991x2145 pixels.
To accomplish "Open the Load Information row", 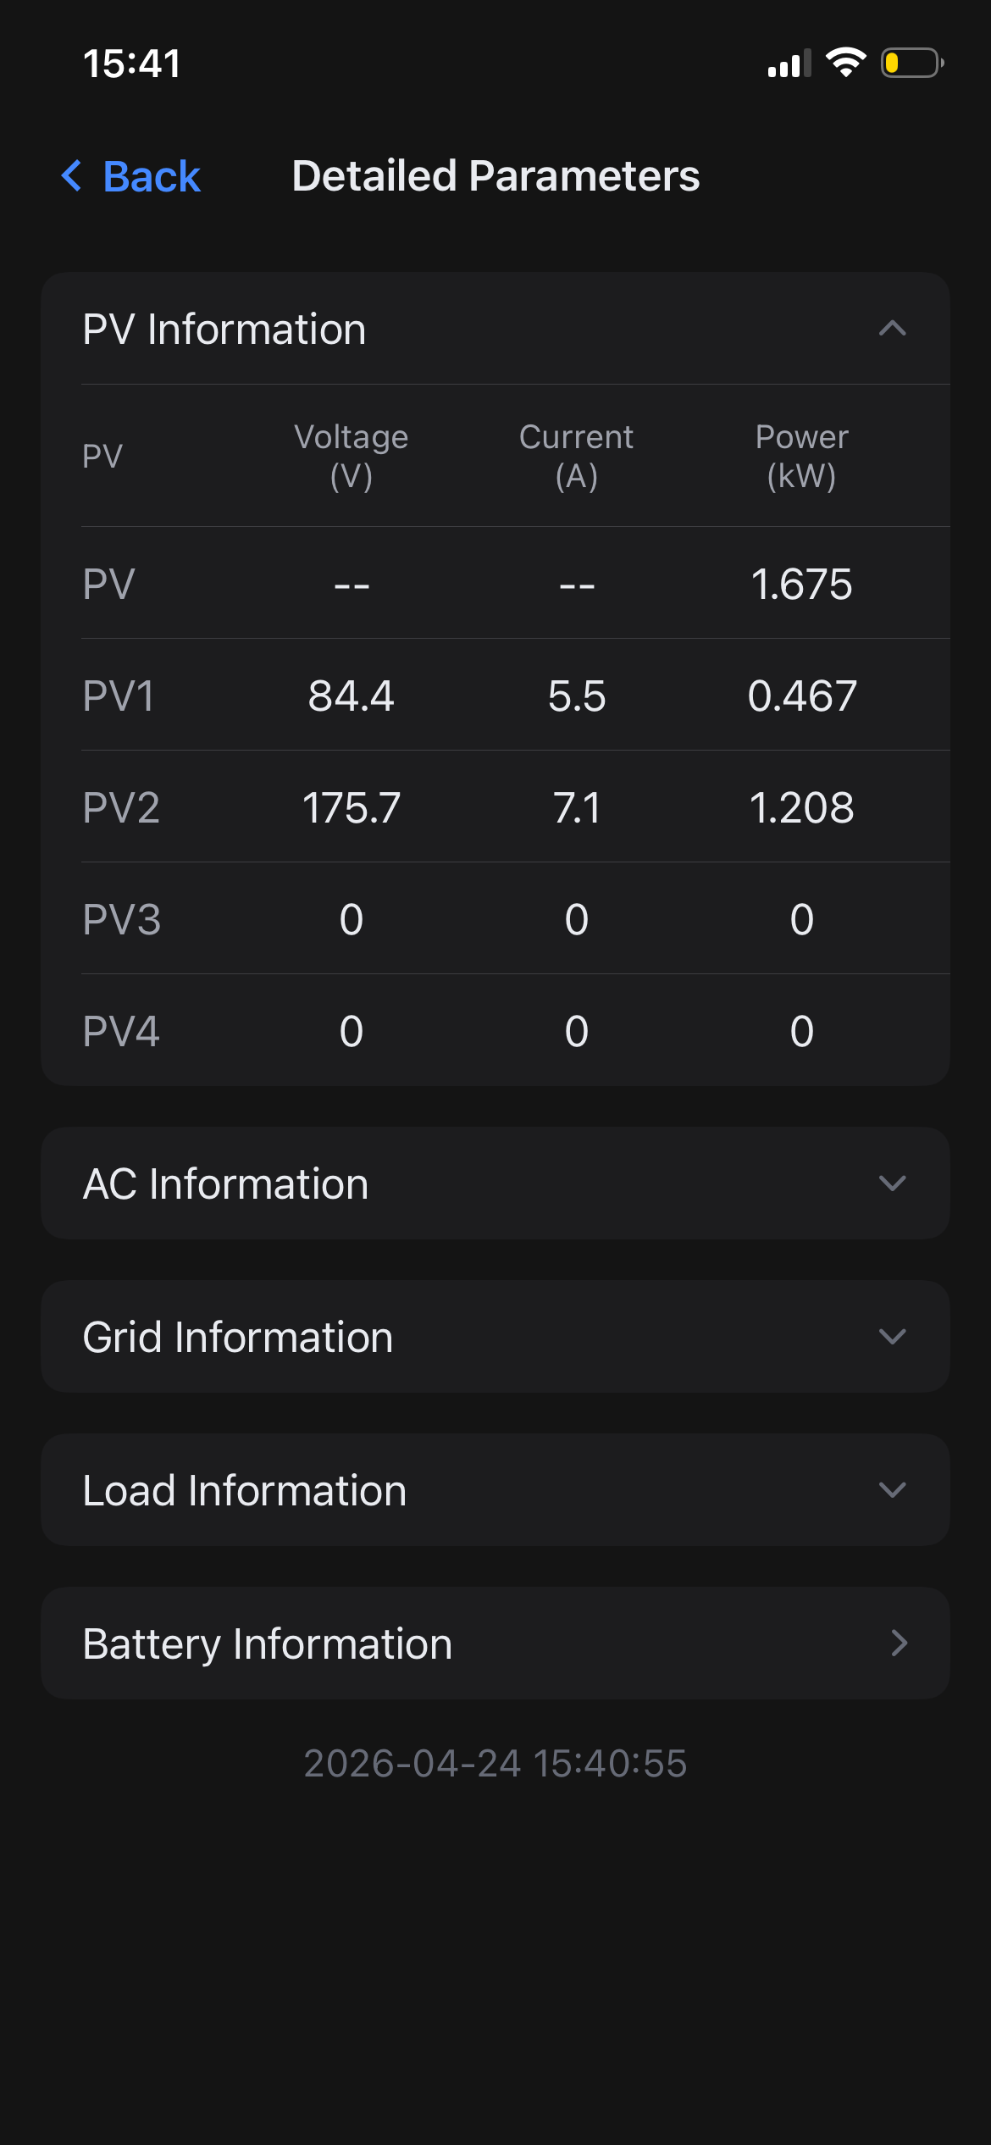I will pos(495,1490).
